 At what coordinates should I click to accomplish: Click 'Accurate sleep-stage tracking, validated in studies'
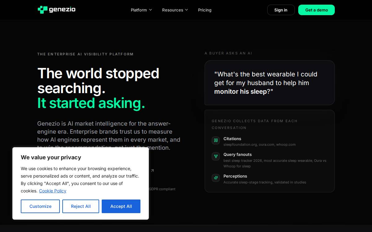[x=265, y=182]
